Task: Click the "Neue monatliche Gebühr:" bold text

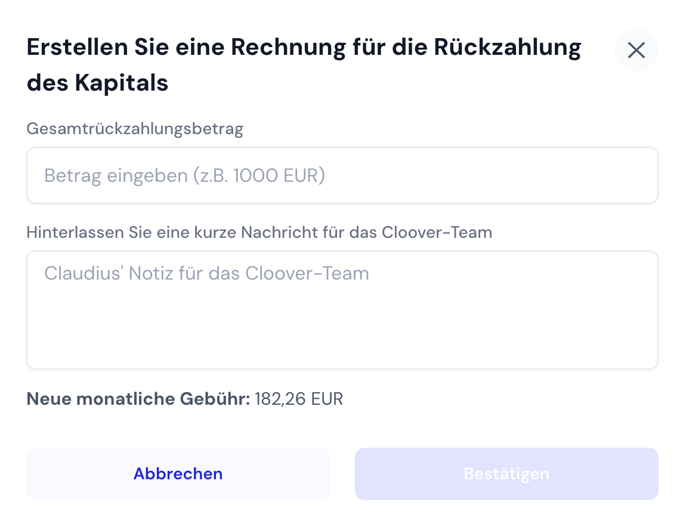Action: pyautogui.click(x=138, y=399)
